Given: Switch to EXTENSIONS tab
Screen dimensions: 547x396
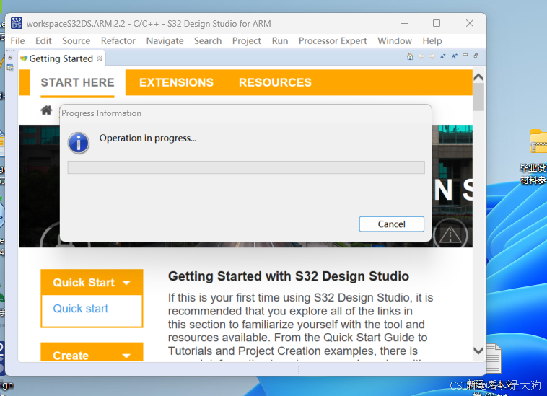Looking at the screenshot, I should click(176, 82).
